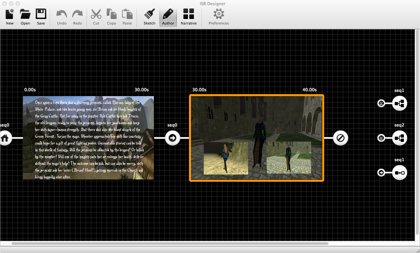Viewport: 420px width, 253px height.
Task: Select the end node with no-entry symbol
Action: [x=340, y=138]
